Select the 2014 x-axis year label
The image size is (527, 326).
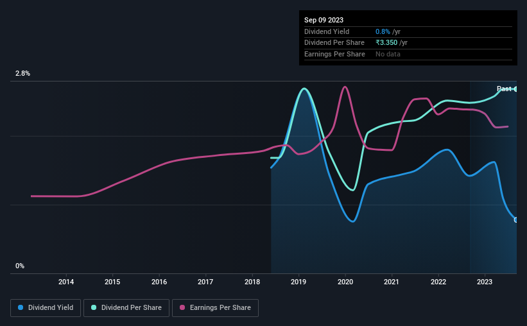(66, 282)
